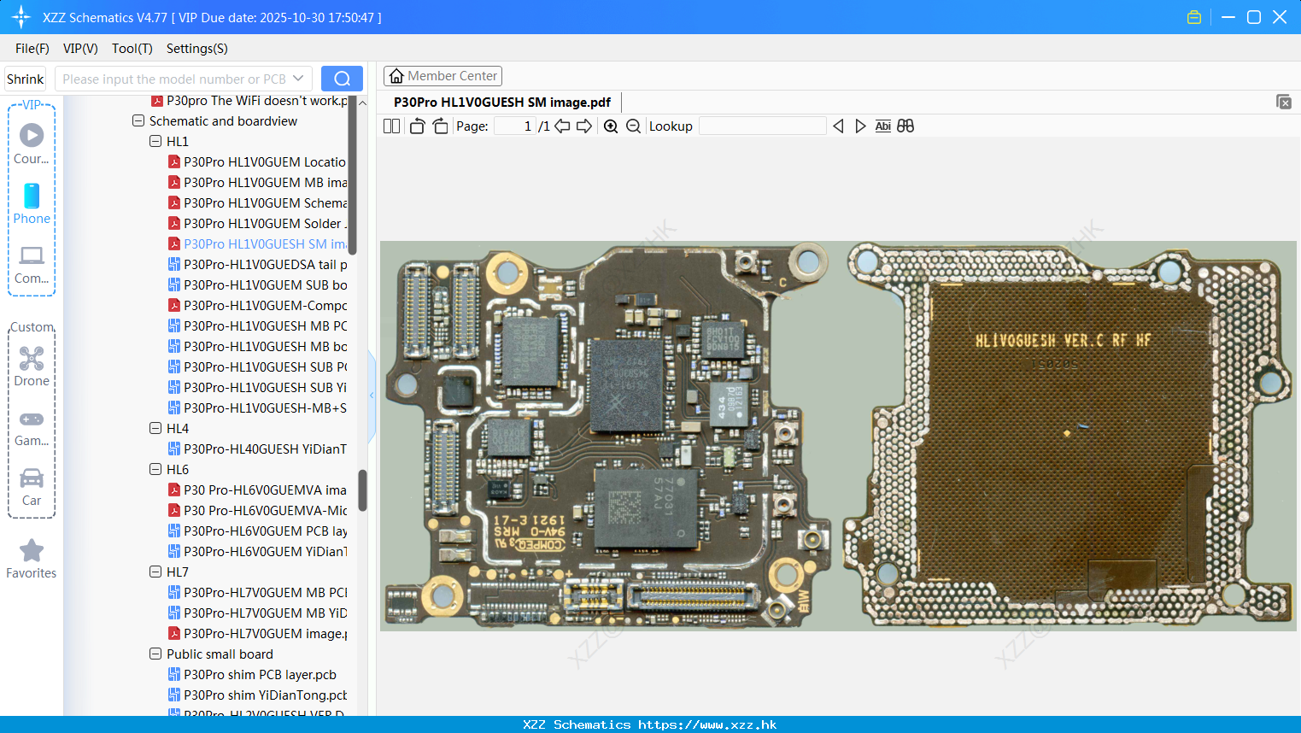Go to next page arrow
1301x733 pixels.
[x=584, y=126]
